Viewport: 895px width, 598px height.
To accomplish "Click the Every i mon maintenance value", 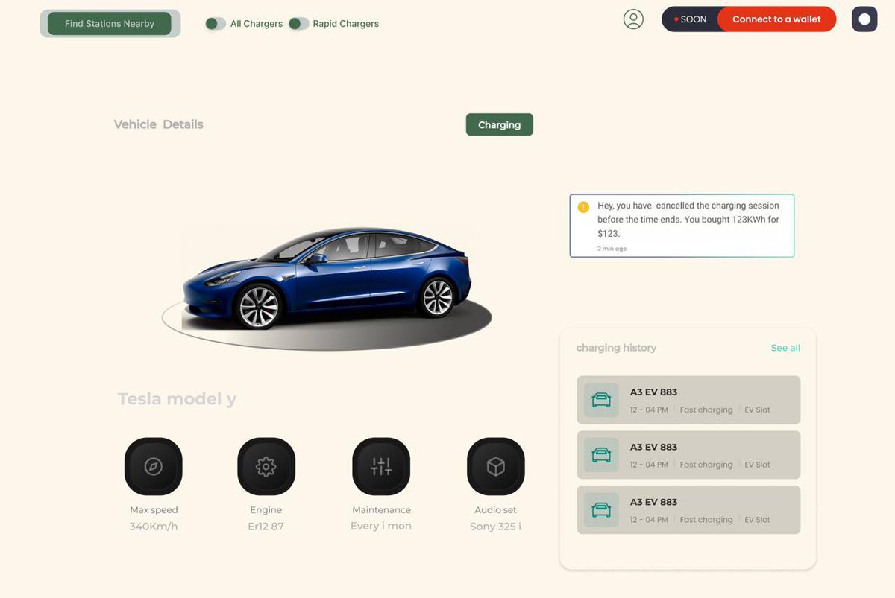I will tap(381, 526).
